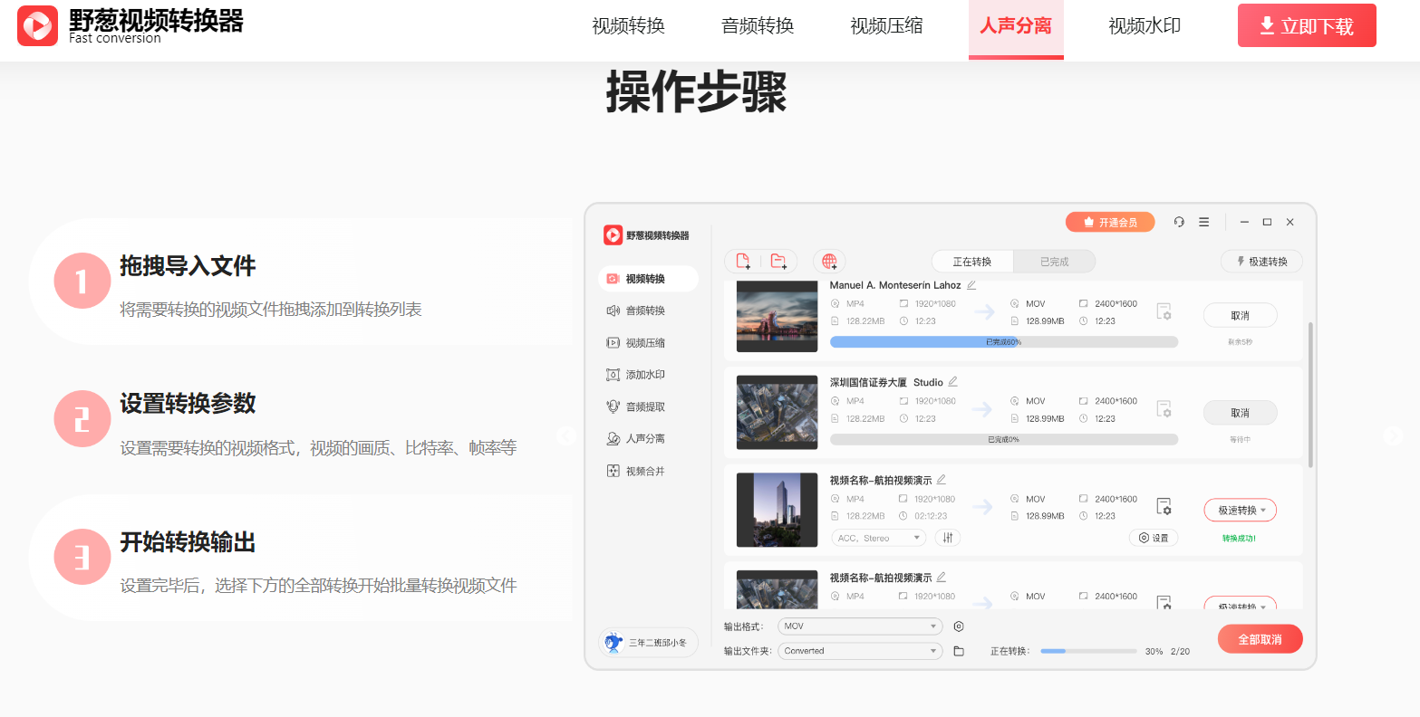The height and width of the screenshot is (717, 1420).
Task: Switch to the 已完成 tab
Action: click(x=1054, y=261)
